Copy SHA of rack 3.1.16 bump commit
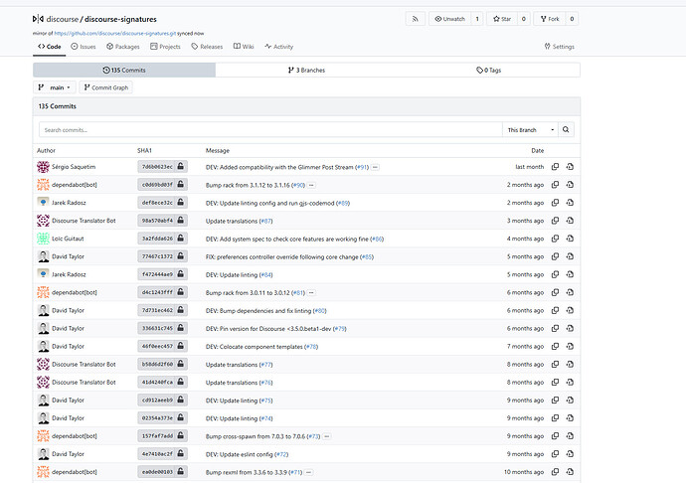This screenshot has height=483, width=686. coord(555,185)
